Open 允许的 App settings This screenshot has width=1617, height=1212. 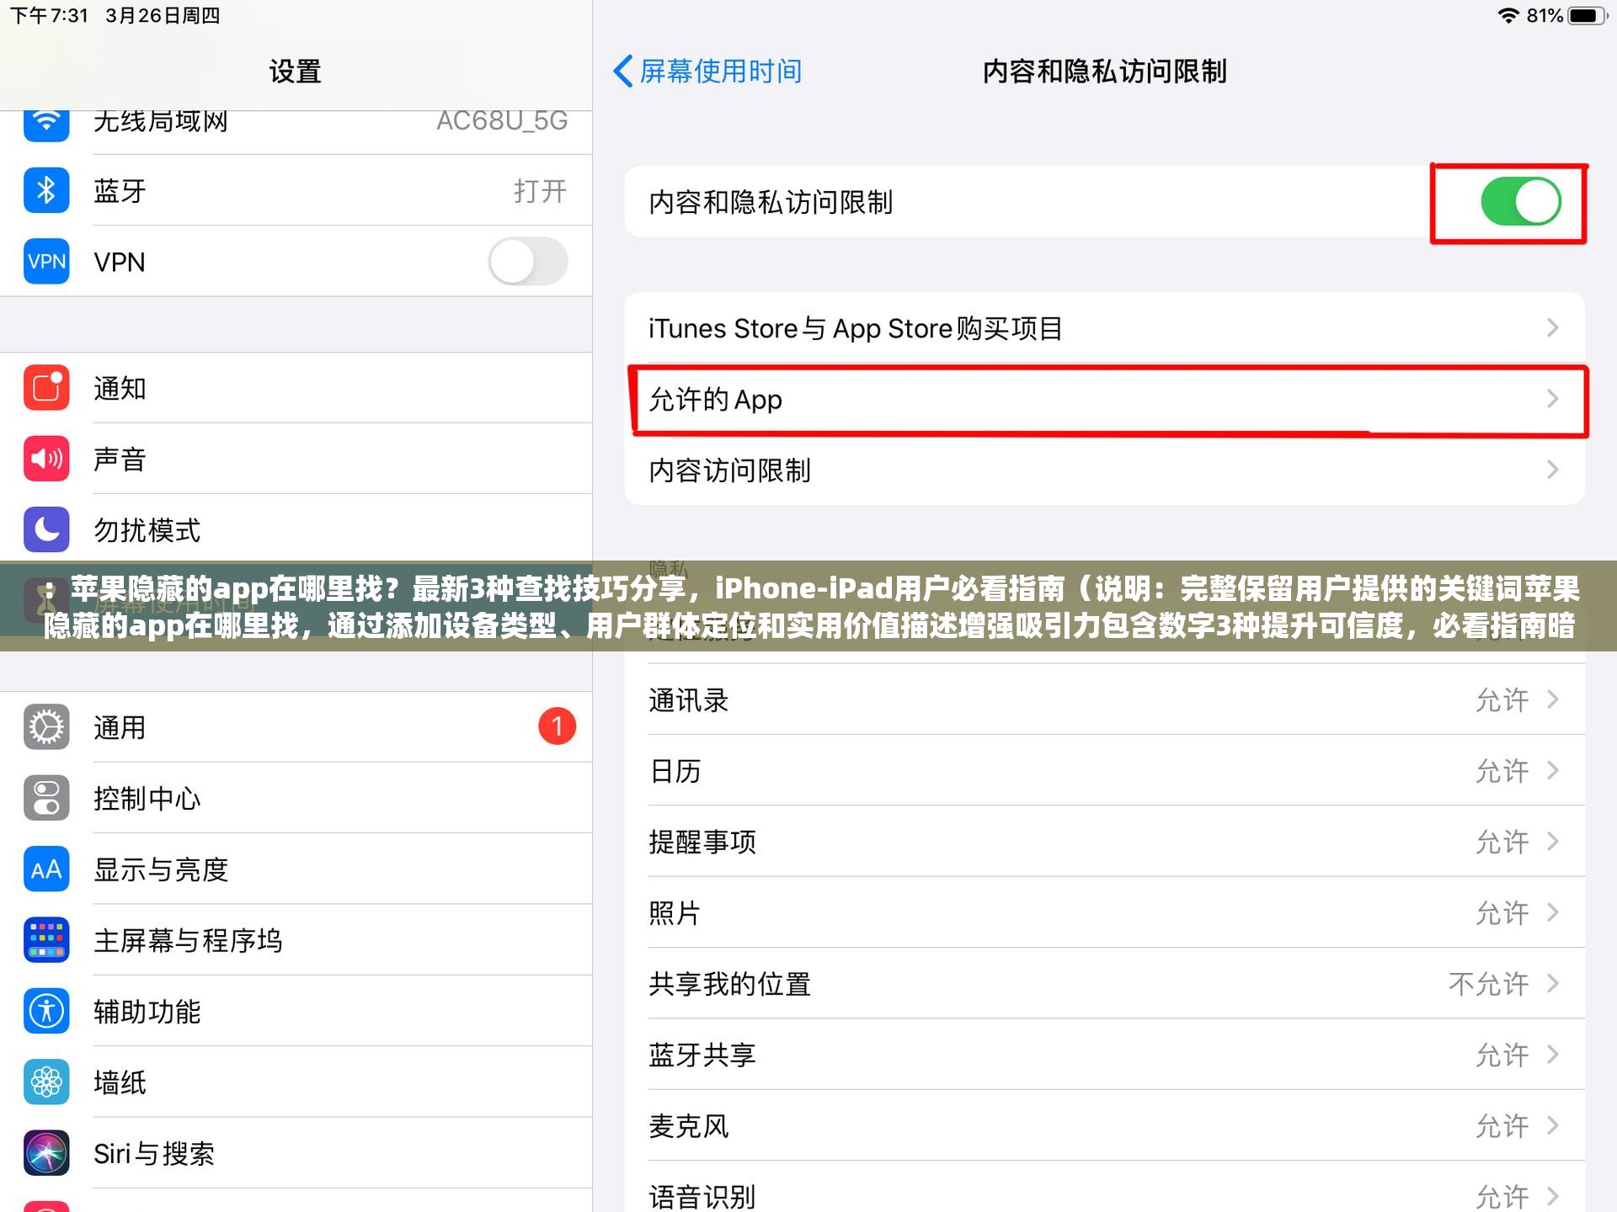[x=1105, y=399]
